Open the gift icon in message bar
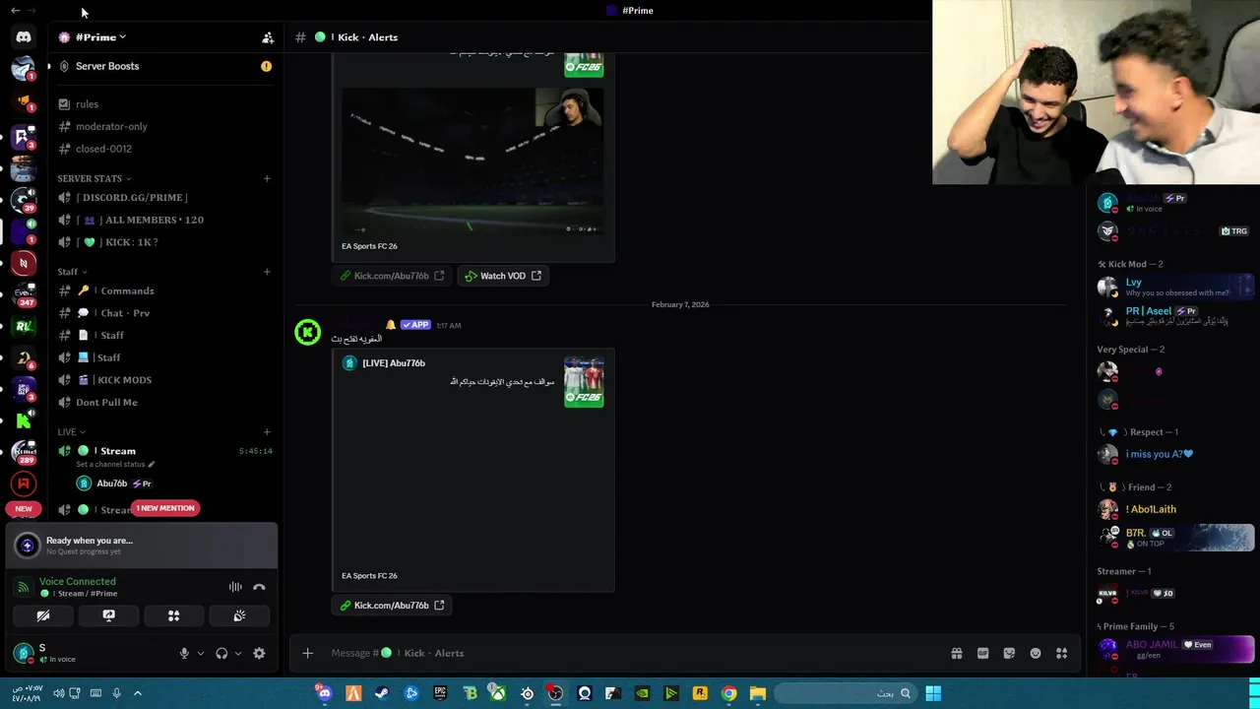The height and width of the screenshot is (709, 1260). pos(956,653)
